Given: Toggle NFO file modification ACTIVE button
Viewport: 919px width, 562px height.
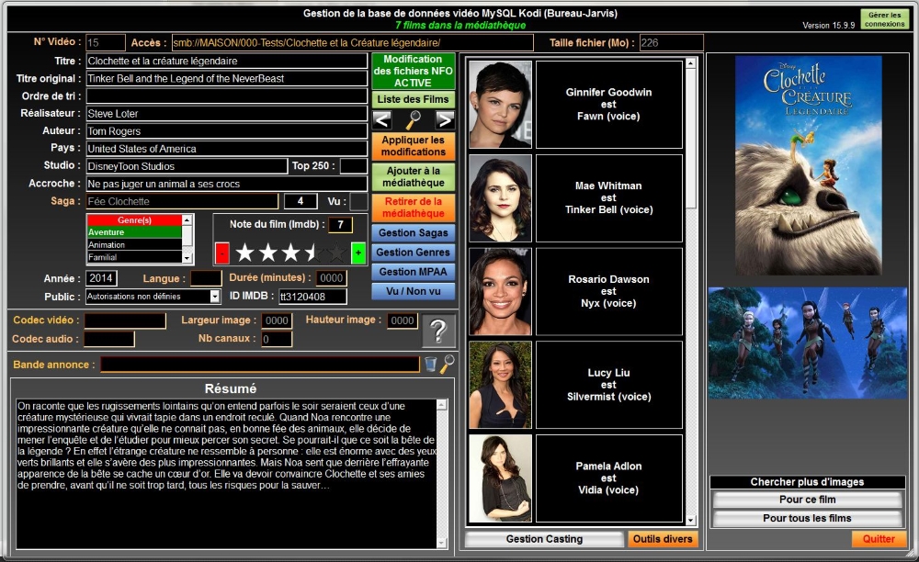Looking at the screenshot, I should [x=414, y=71].
